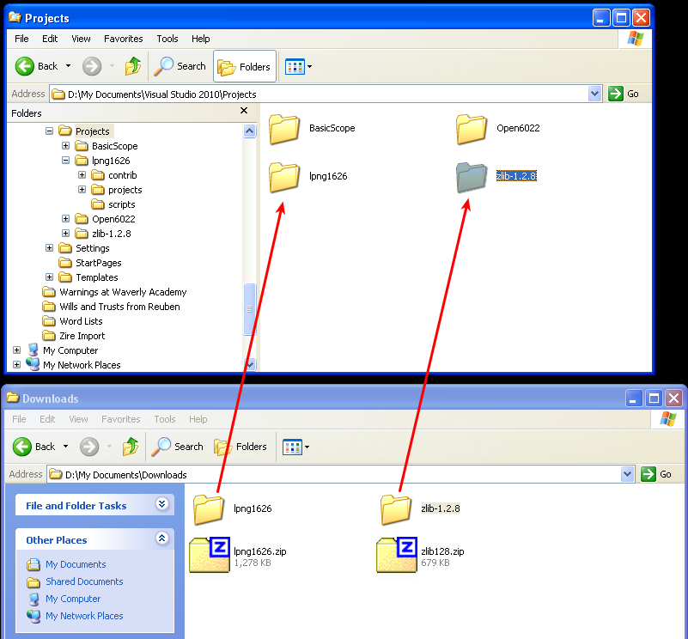Click folder tree scrollbar up arrow
The height and width of the screenshot is (639, 688).
[250, 131]
